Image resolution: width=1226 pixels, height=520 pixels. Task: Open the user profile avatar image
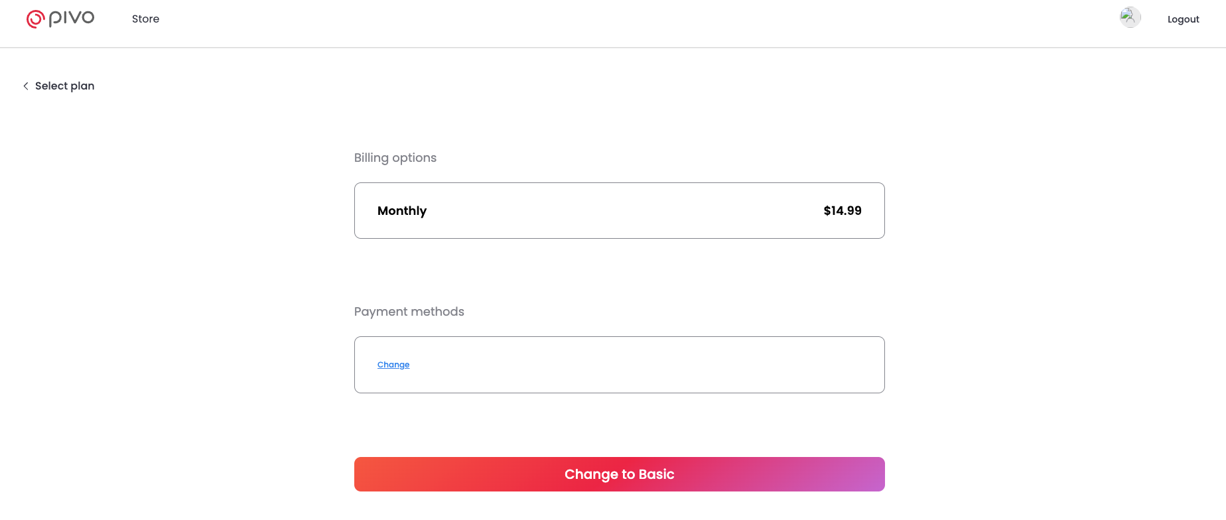click(x=1130, y=17)
